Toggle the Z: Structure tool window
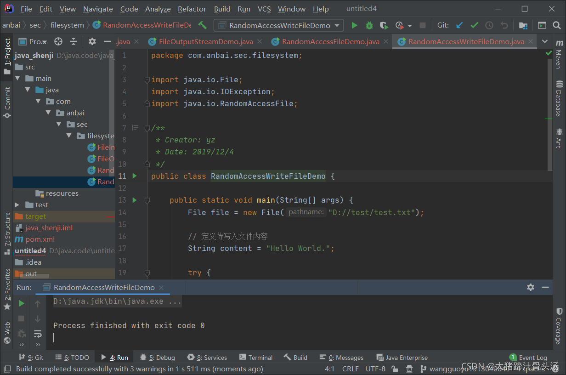The height and width of the screenshot is (375, 566). [7, 234]
